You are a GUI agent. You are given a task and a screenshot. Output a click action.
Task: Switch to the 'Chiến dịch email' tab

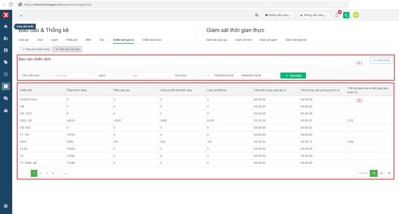click(152, 40)
